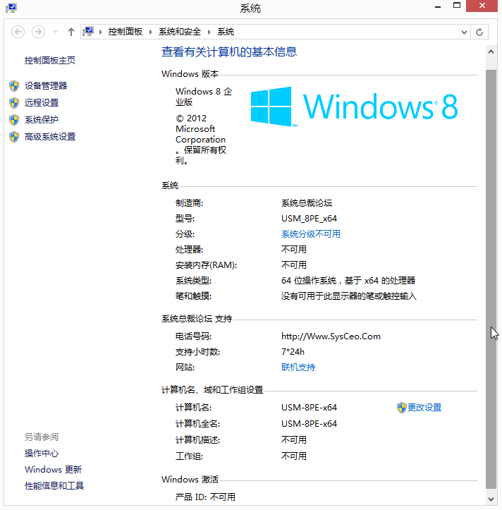Click the vertical scrollbar thumb
Image resolution: width=502 pixels, height=510 pixels.
click(491, 279)
